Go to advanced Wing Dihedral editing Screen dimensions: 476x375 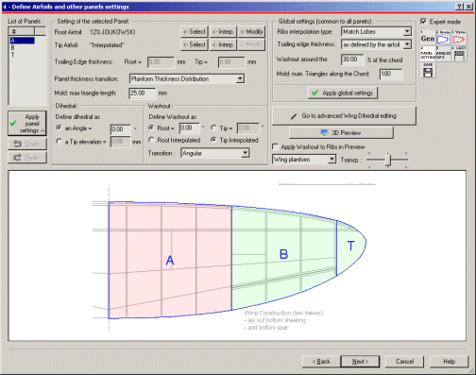coord(344,116)
